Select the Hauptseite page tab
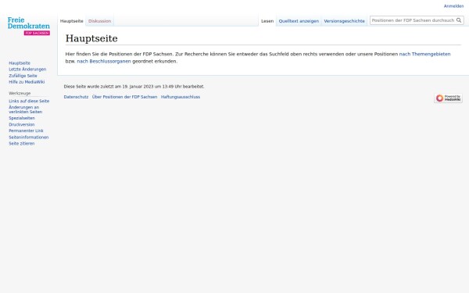This screenshot has width=469, height=293. (71, 21)
